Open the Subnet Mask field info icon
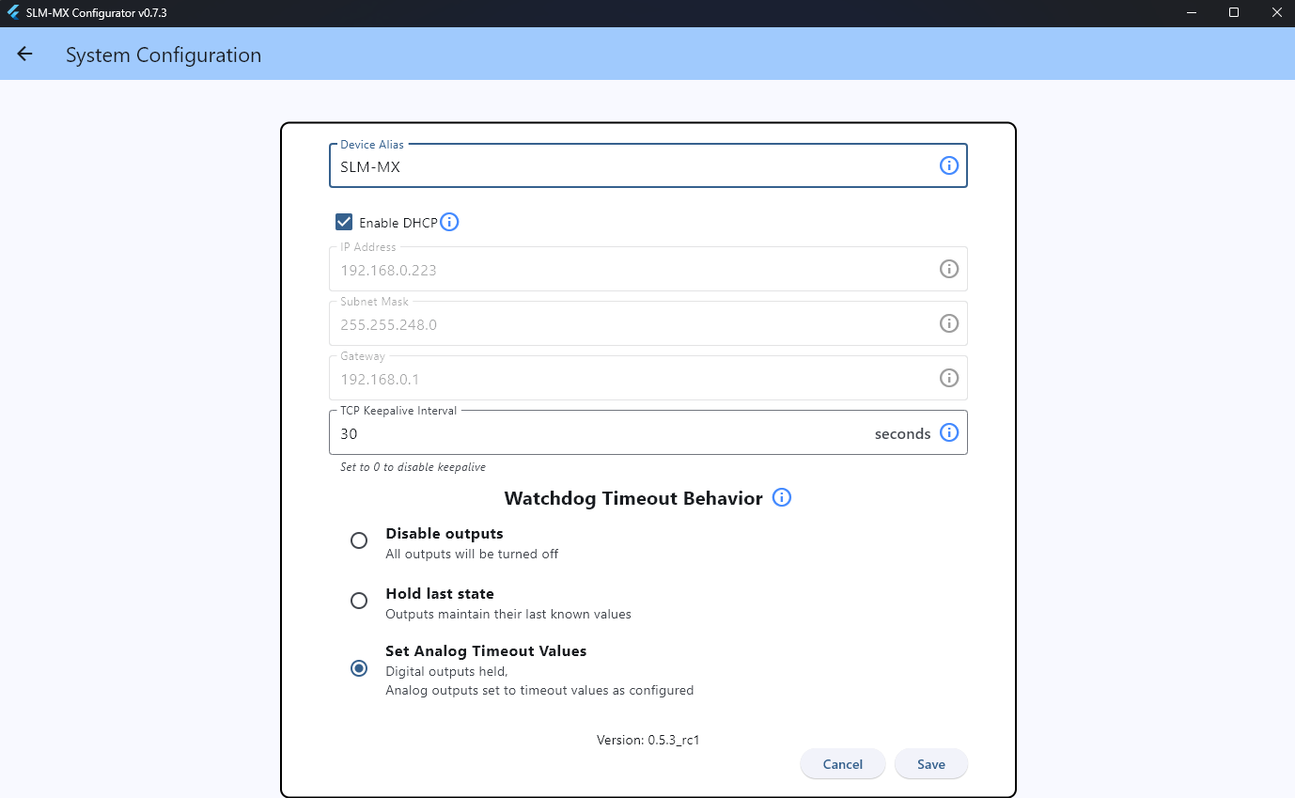The width and height of the screenshot is (1295, 798). coord(949,323)
